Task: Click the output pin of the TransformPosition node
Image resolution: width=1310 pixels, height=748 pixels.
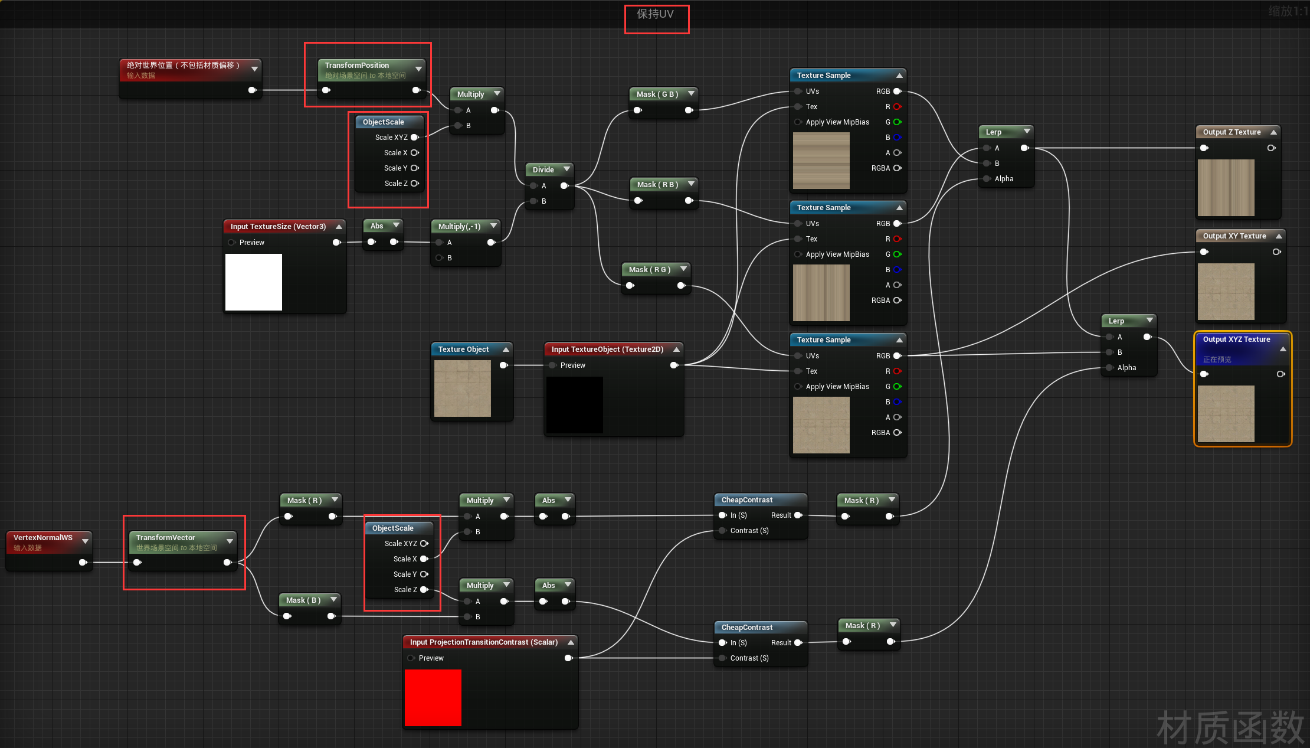Action: [417, 90]
